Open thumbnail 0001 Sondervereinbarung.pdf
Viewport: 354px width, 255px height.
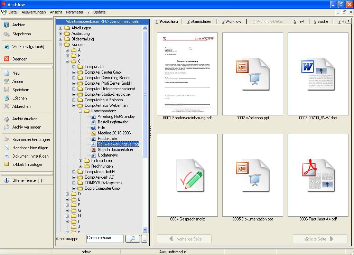187,74
